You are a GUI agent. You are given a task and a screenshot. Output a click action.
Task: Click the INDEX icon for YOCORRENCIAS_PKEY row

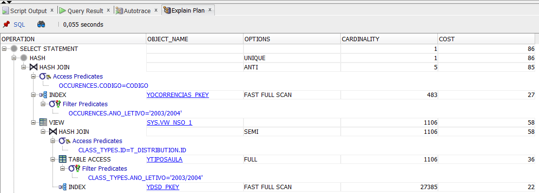click(43, 95)
